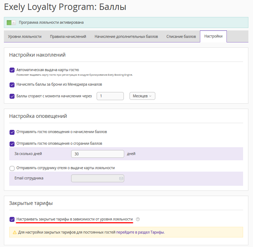Screen dimensions: 253x247
Task: Click the Email сотрудника input field
Action: point(98,178)
